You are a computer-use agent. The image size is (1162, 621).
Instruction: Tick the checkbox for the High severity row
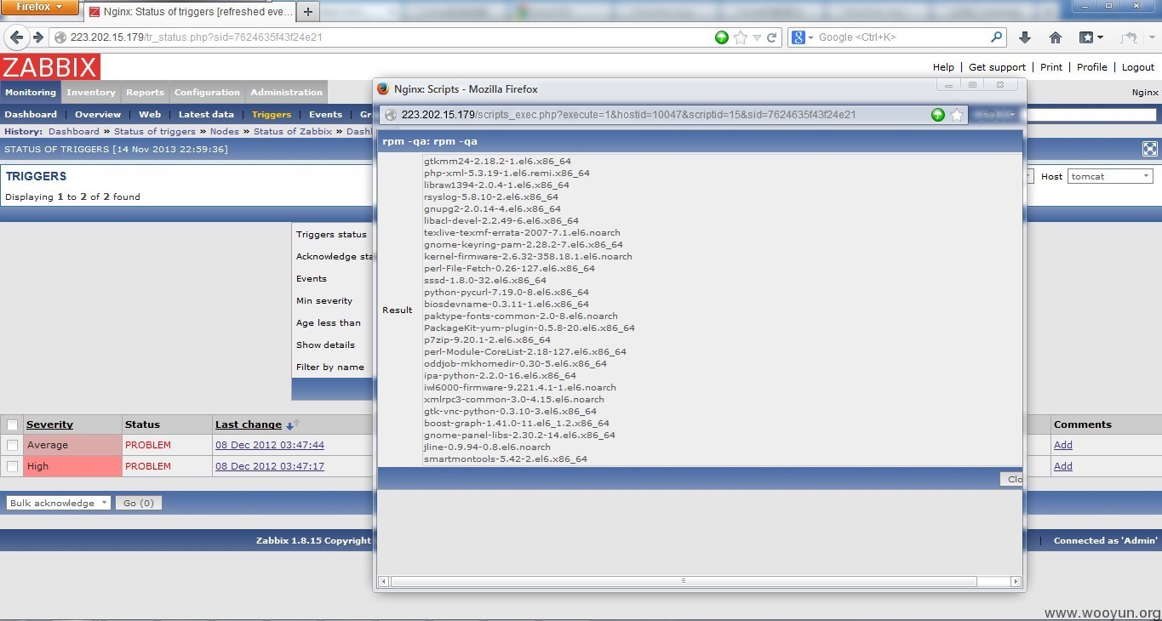click(12, 466)
